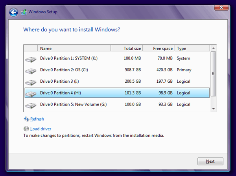236x176 pixels.
Task: Close the Windows Setup window
Action: coord(221,7)
